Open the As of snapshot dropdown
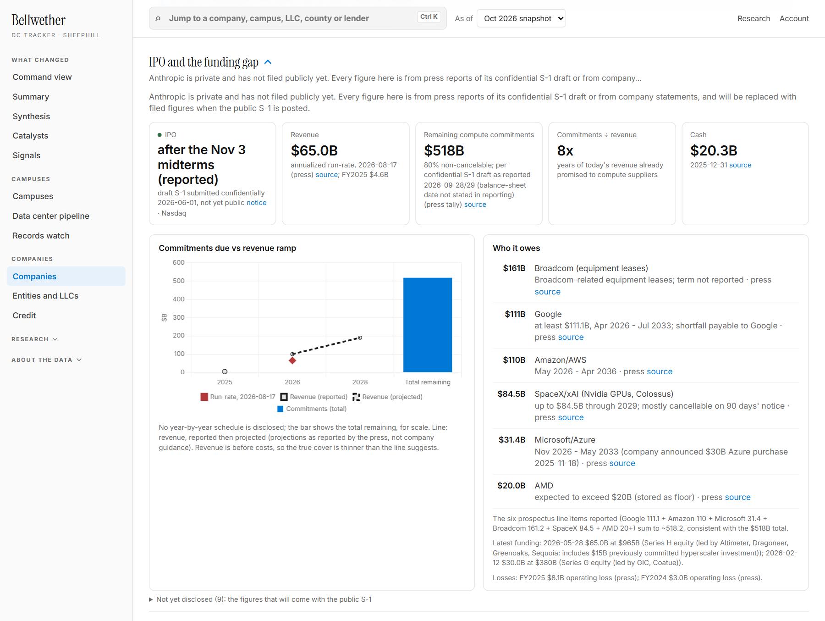Image resolution: width=825 pixels, height=621 pixels. point(521,18)
